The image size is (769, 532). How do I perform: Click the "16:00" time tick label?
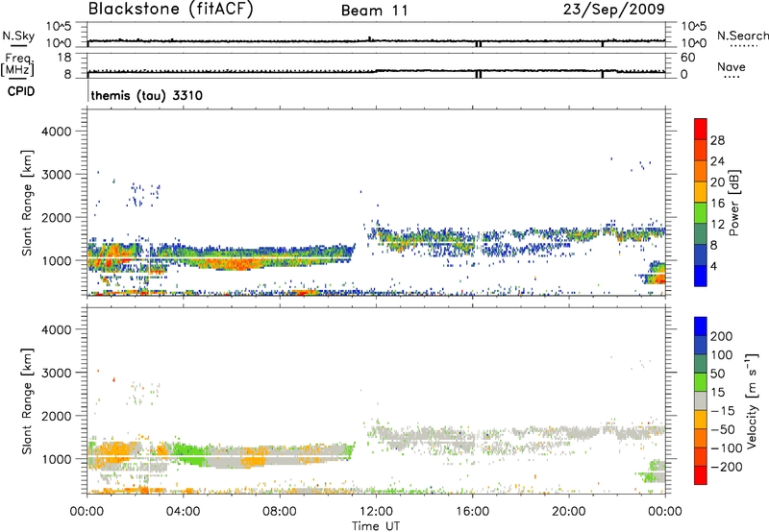tap(472, 512)
